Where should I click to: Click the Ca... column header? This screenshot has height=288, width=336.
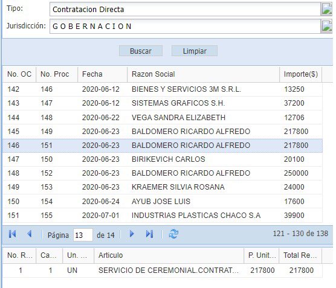coord(50,255)
